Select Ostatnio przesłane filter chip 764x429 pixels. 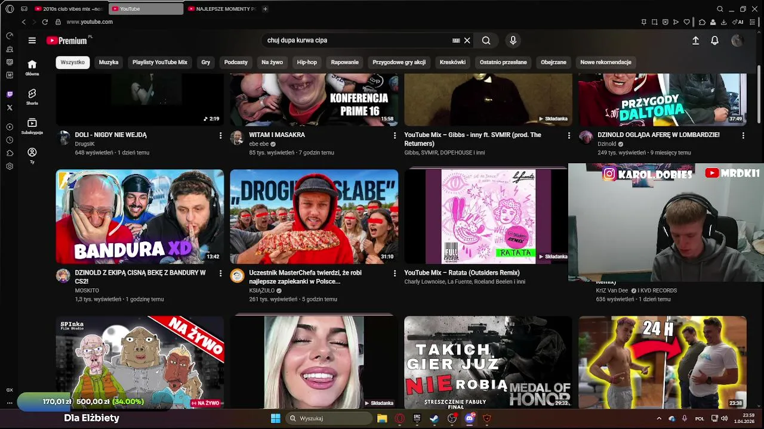(x=503, y=62)
